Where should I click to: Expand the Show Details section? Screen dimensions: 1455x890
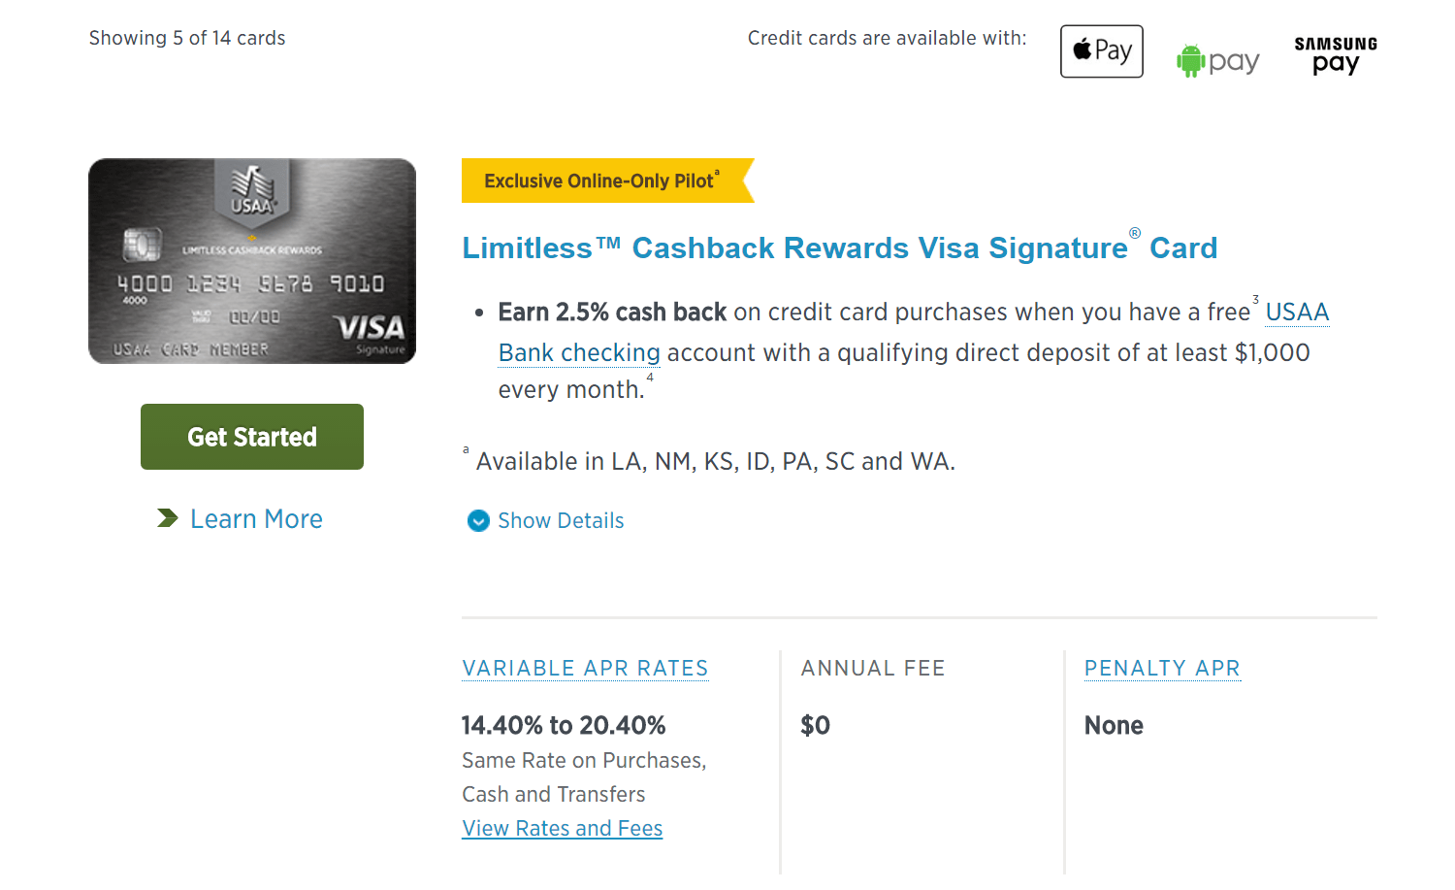561,521
